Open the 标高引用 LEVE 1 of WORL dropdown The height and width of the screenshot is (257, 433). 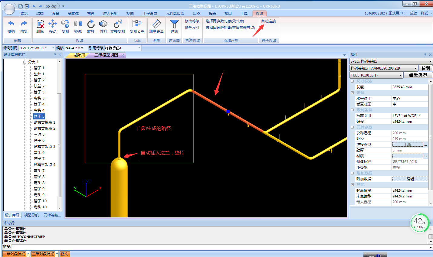click(53, 48)
